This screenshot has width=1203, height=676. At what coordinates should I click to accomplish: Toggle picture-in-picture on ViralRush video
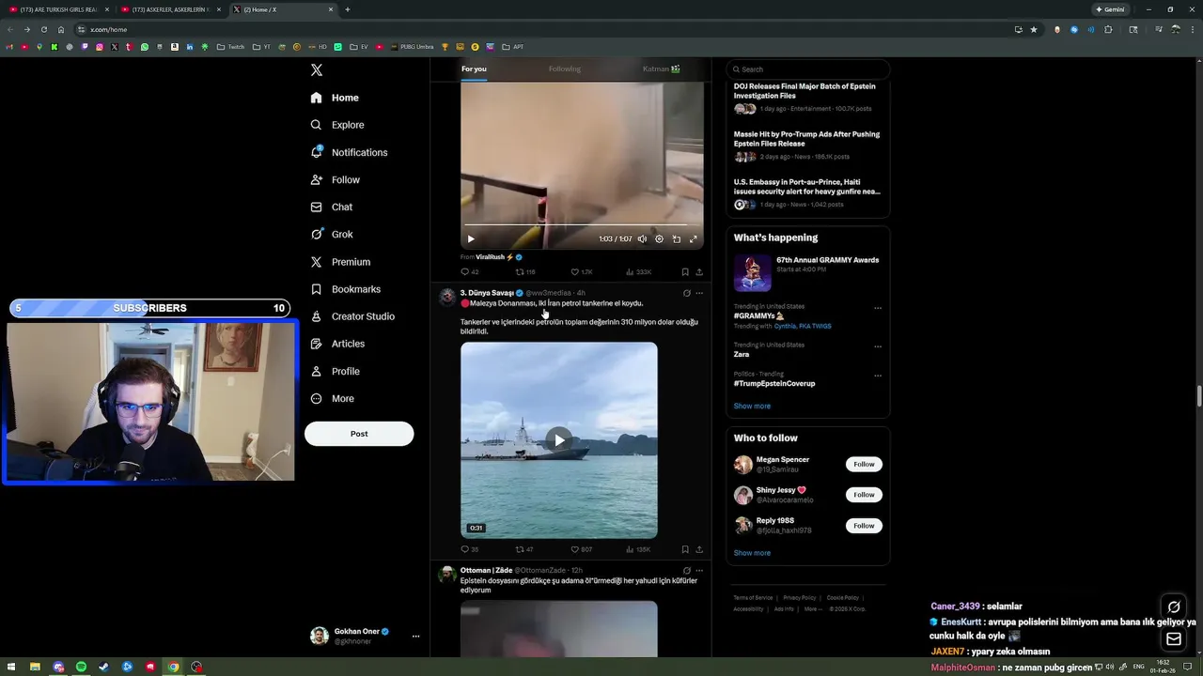point(677,238)
